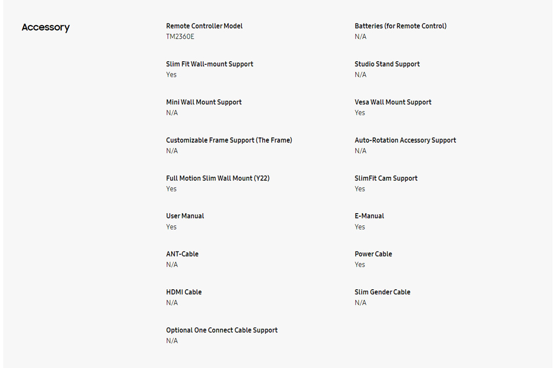Click Customizable Frame Support (The Frame) label
Viewport: 553px width, 368px height.
[229, 140]
